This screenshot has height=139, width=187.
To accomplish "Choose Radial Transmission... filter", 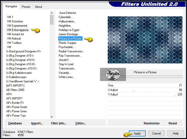I will click(71, 51).
